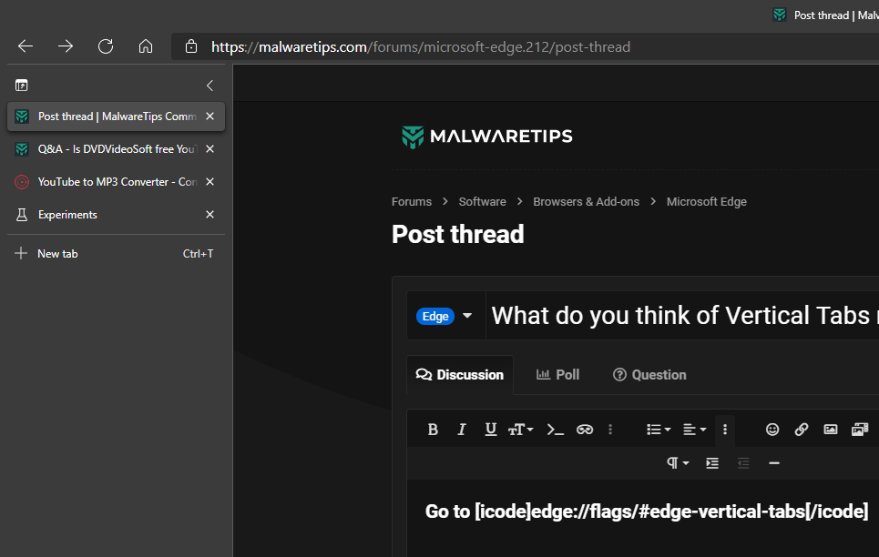Image resolution: width=879 pixels, height=557 pixels.
Task: Select the Question thread type tab
Action: click(x=649, y=375)
